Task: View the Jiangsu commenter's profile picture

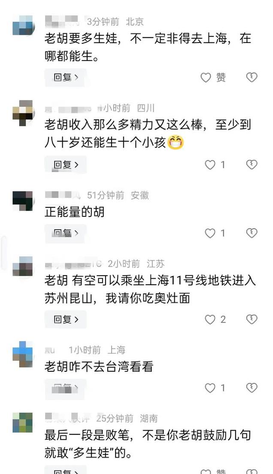Action: (23, 266)
